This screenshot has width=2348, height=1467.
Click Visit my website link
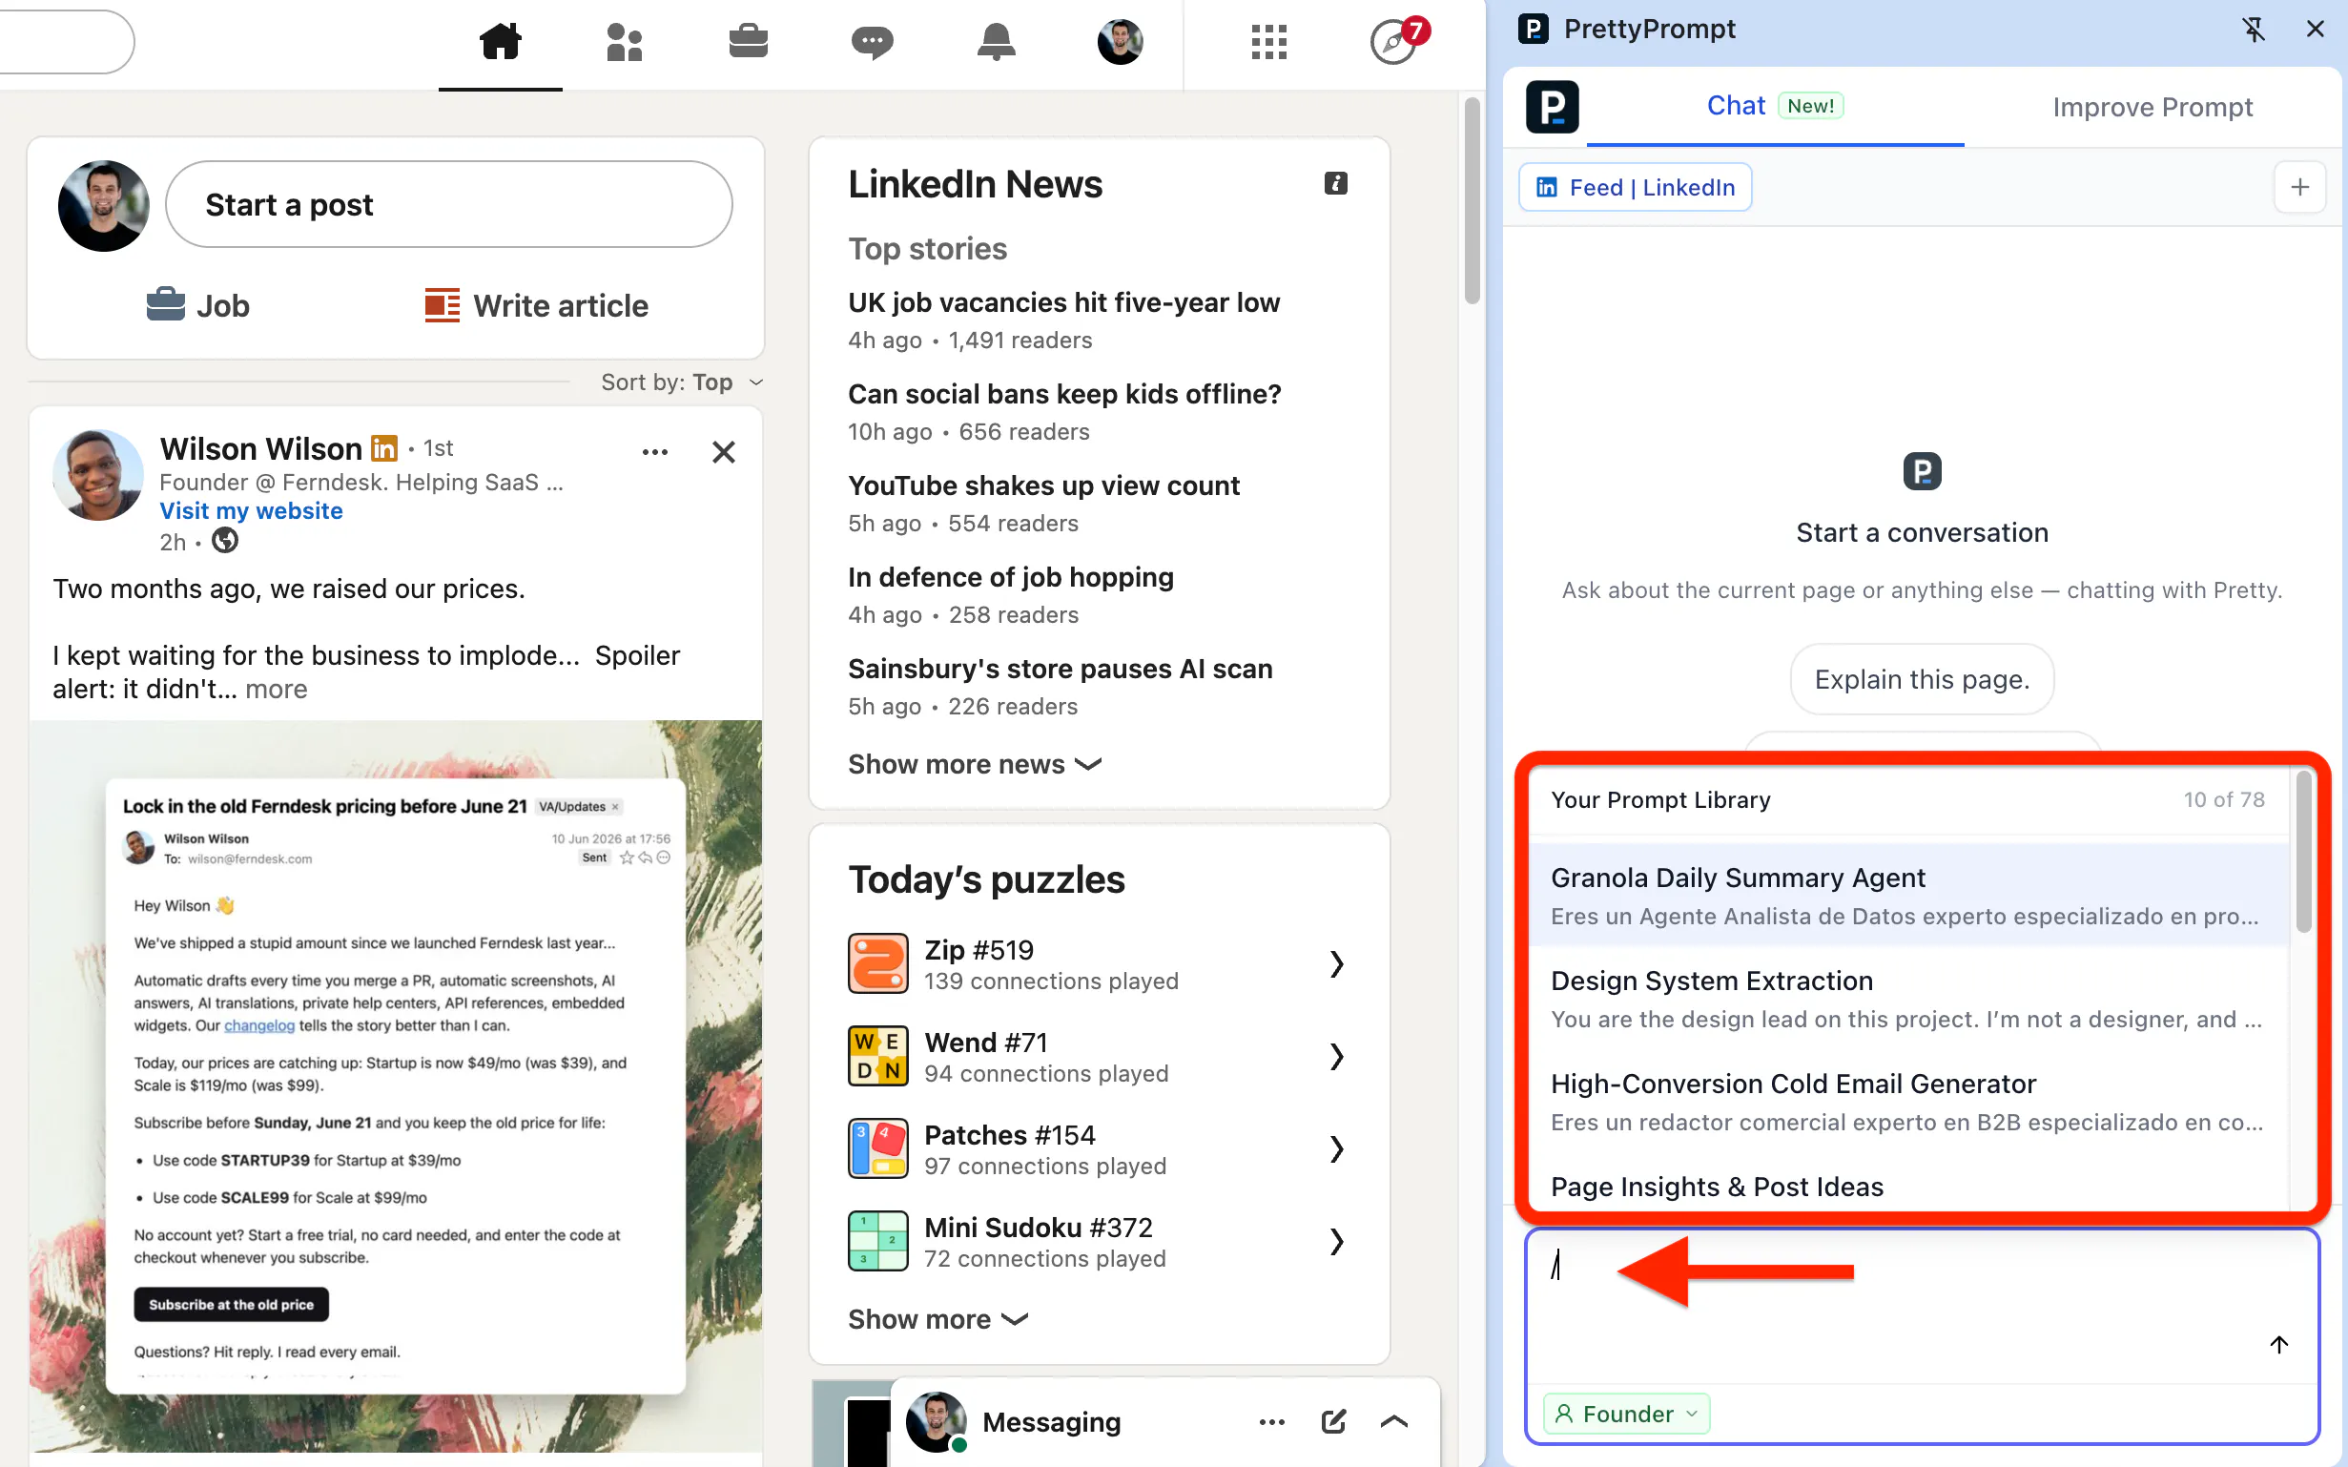pos(251,510)
